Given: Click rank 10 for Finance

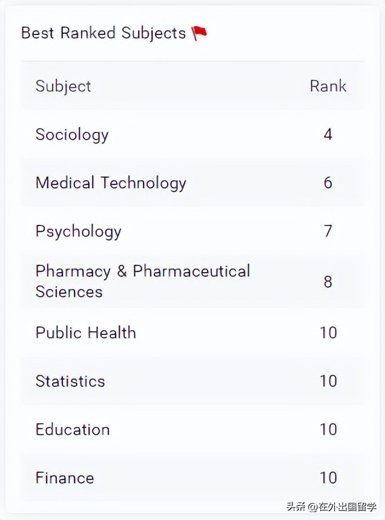Looking at the screenshot, I should click(x=327, y=478).
